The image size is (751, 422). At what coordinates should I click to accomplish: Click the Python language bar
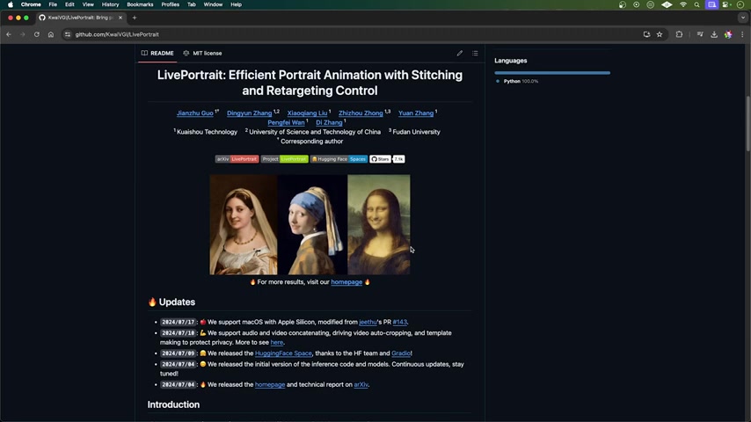pyautogui.click(x=552, y=73)
